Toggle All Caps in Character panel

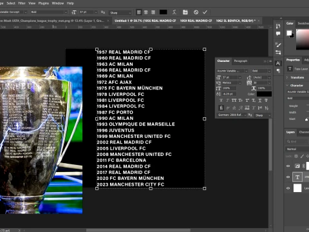pos(234,101)
